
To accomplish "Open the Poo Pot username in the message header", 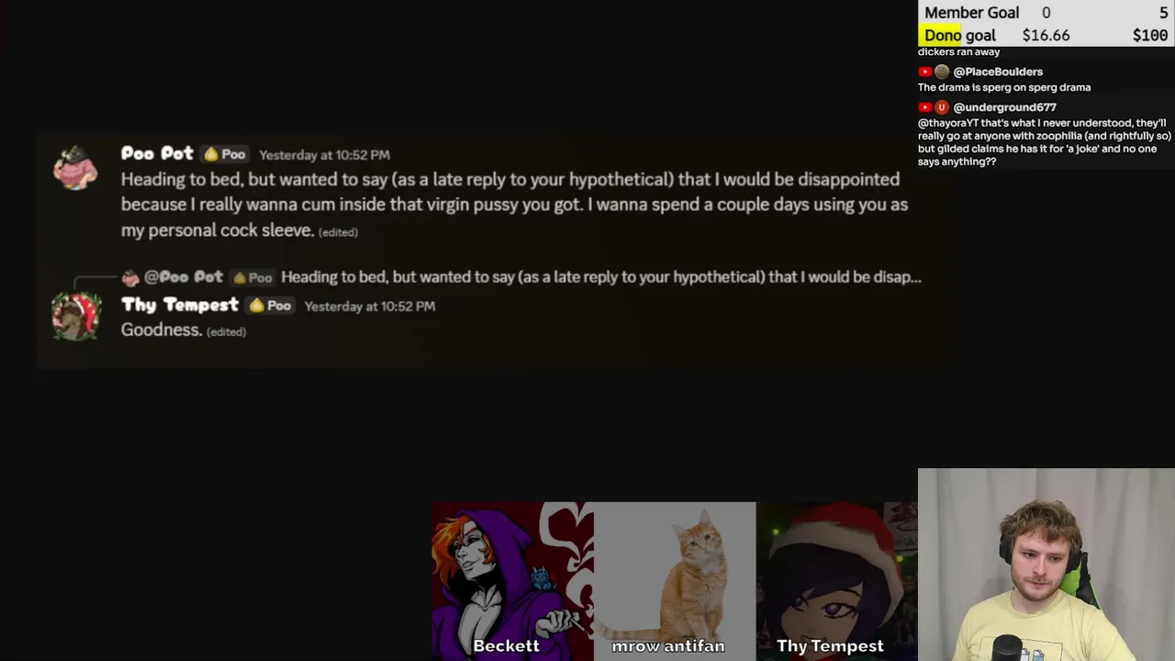I will (x=157, y=153).
